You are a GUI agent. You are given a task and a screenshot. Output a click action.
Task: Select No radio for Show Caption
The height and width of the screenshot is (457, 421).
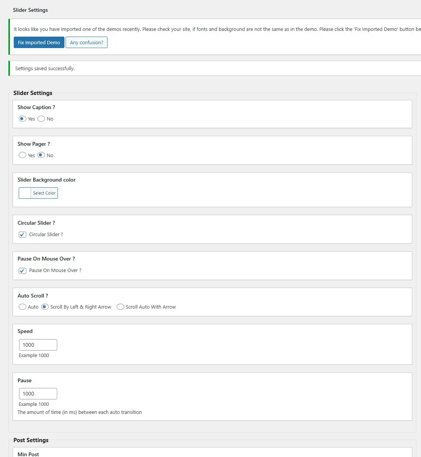(41, 119)
